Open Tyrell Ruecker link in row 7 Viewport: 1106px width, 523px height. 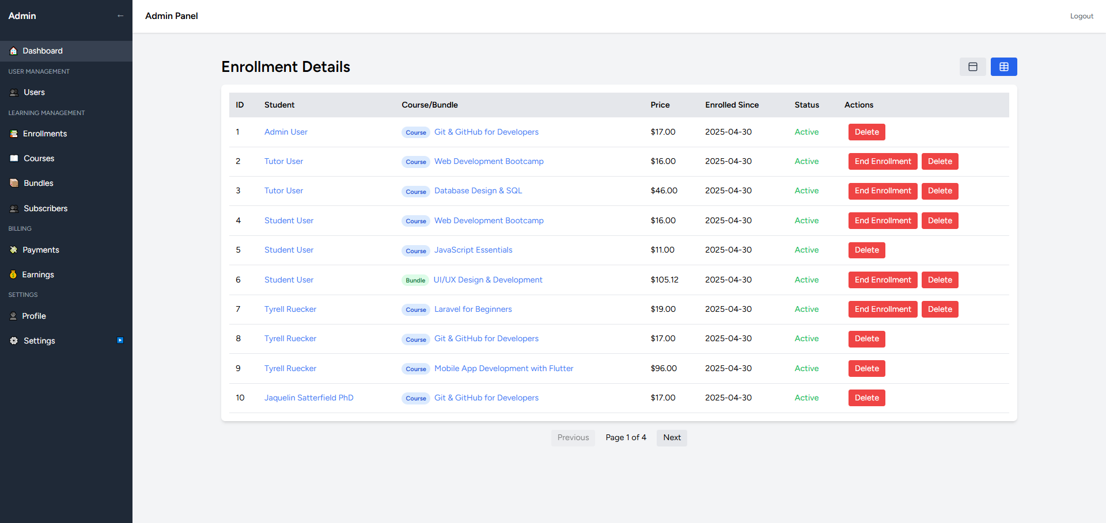click(x=290, y=310)
